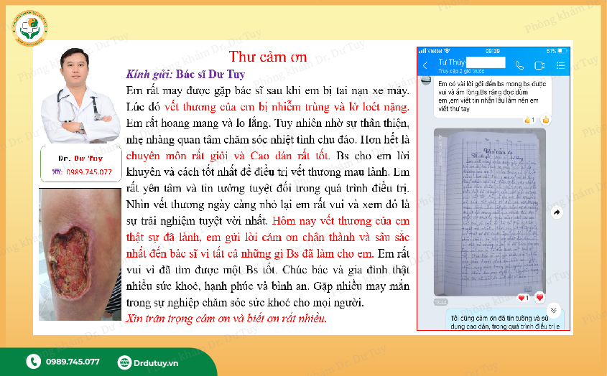Tap the thumbs-up reaction count 1
The height and width of the screenshot is (376, 607).
pos(529,120)
